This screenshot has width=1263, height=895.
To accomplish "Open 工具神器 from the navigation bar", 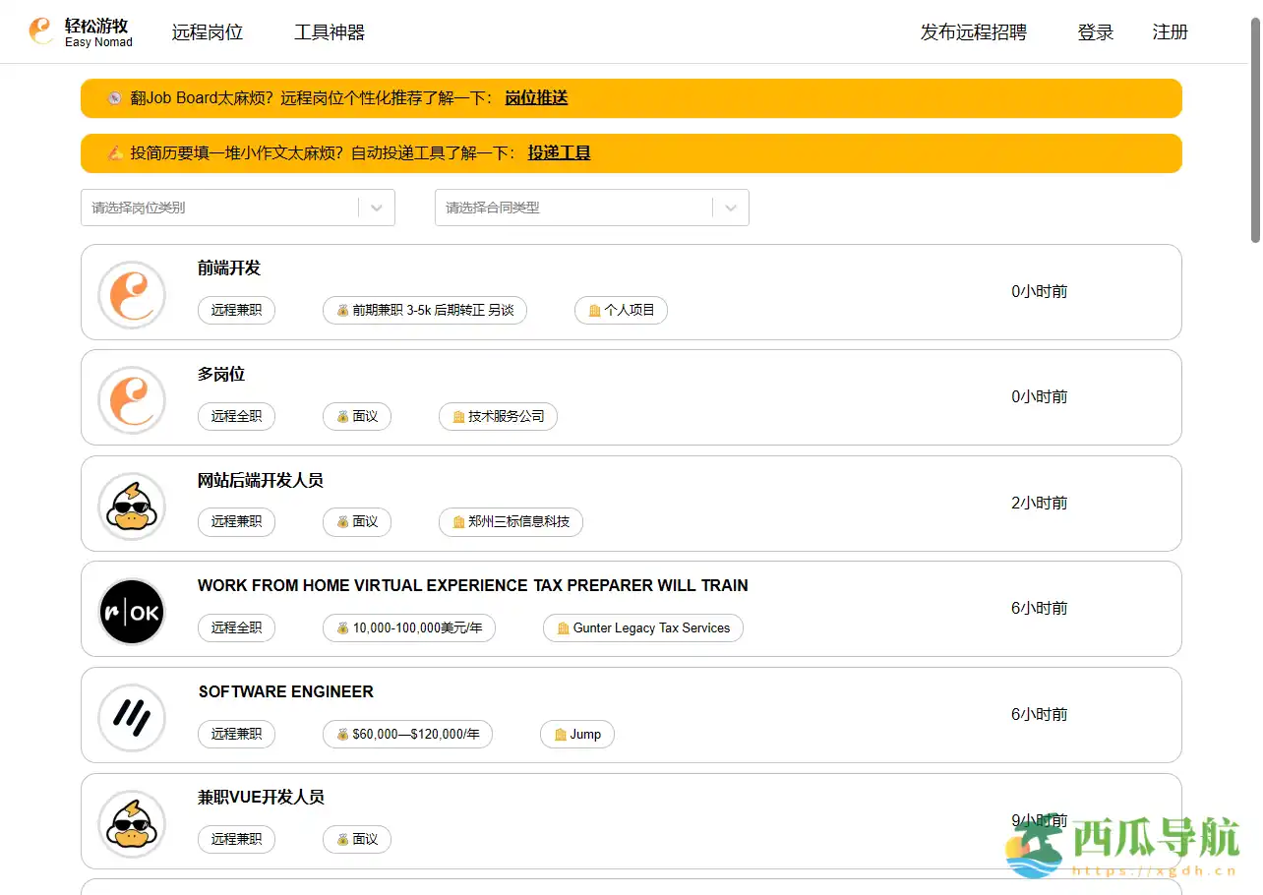I will click(329, 31).
